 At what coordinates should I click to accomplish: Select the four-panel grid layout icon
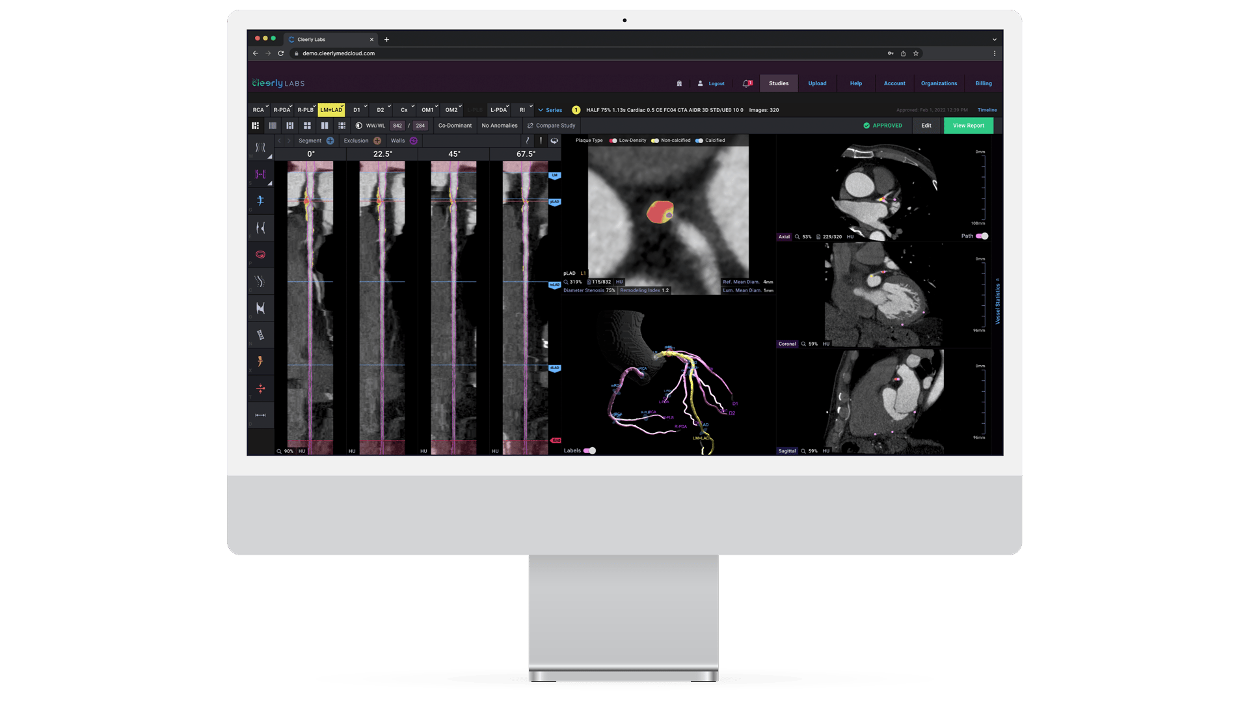pos(307,126)
